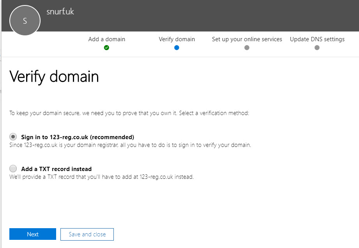Click the green checkmark on Add a domain
Image resolution: width=359 pixels, height=248 pixels.
tap(106, 47)
